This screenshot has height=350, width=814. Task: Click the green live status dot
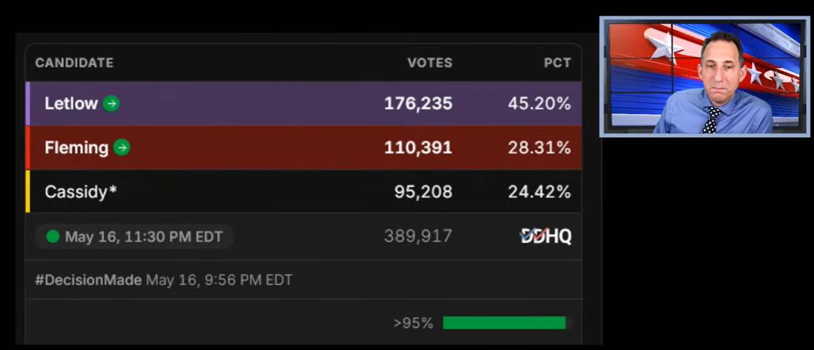53,237
